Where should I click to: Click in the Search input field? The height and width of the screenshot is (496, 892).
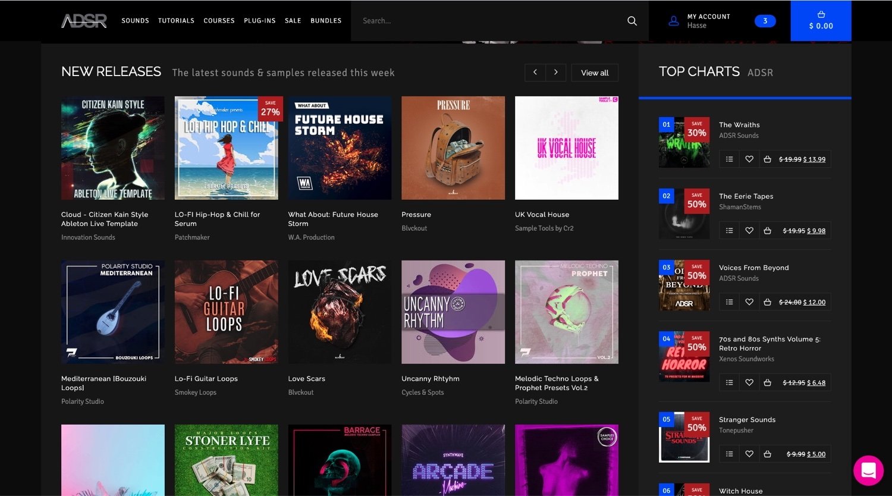coord(488,21)
